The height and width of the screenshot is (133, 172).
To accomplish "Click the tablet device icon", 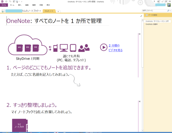I will pyautogui.click(x=73, y=48).
